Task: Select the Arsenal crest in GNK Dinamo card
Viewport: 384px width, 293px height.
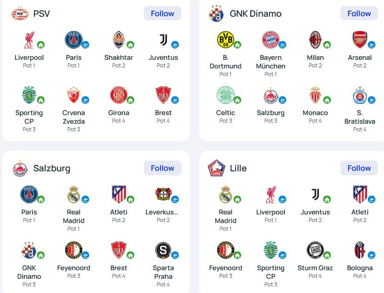Action: (x=360, y=40)
